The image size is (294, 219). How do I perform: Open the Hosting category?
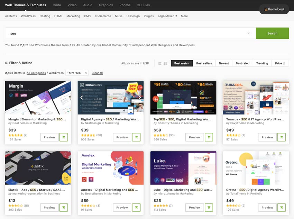pos(45,16)
